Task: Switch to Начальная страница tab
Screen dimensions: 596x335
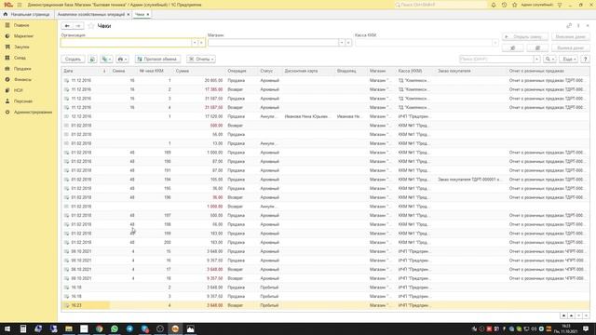Action: point(27,15)
